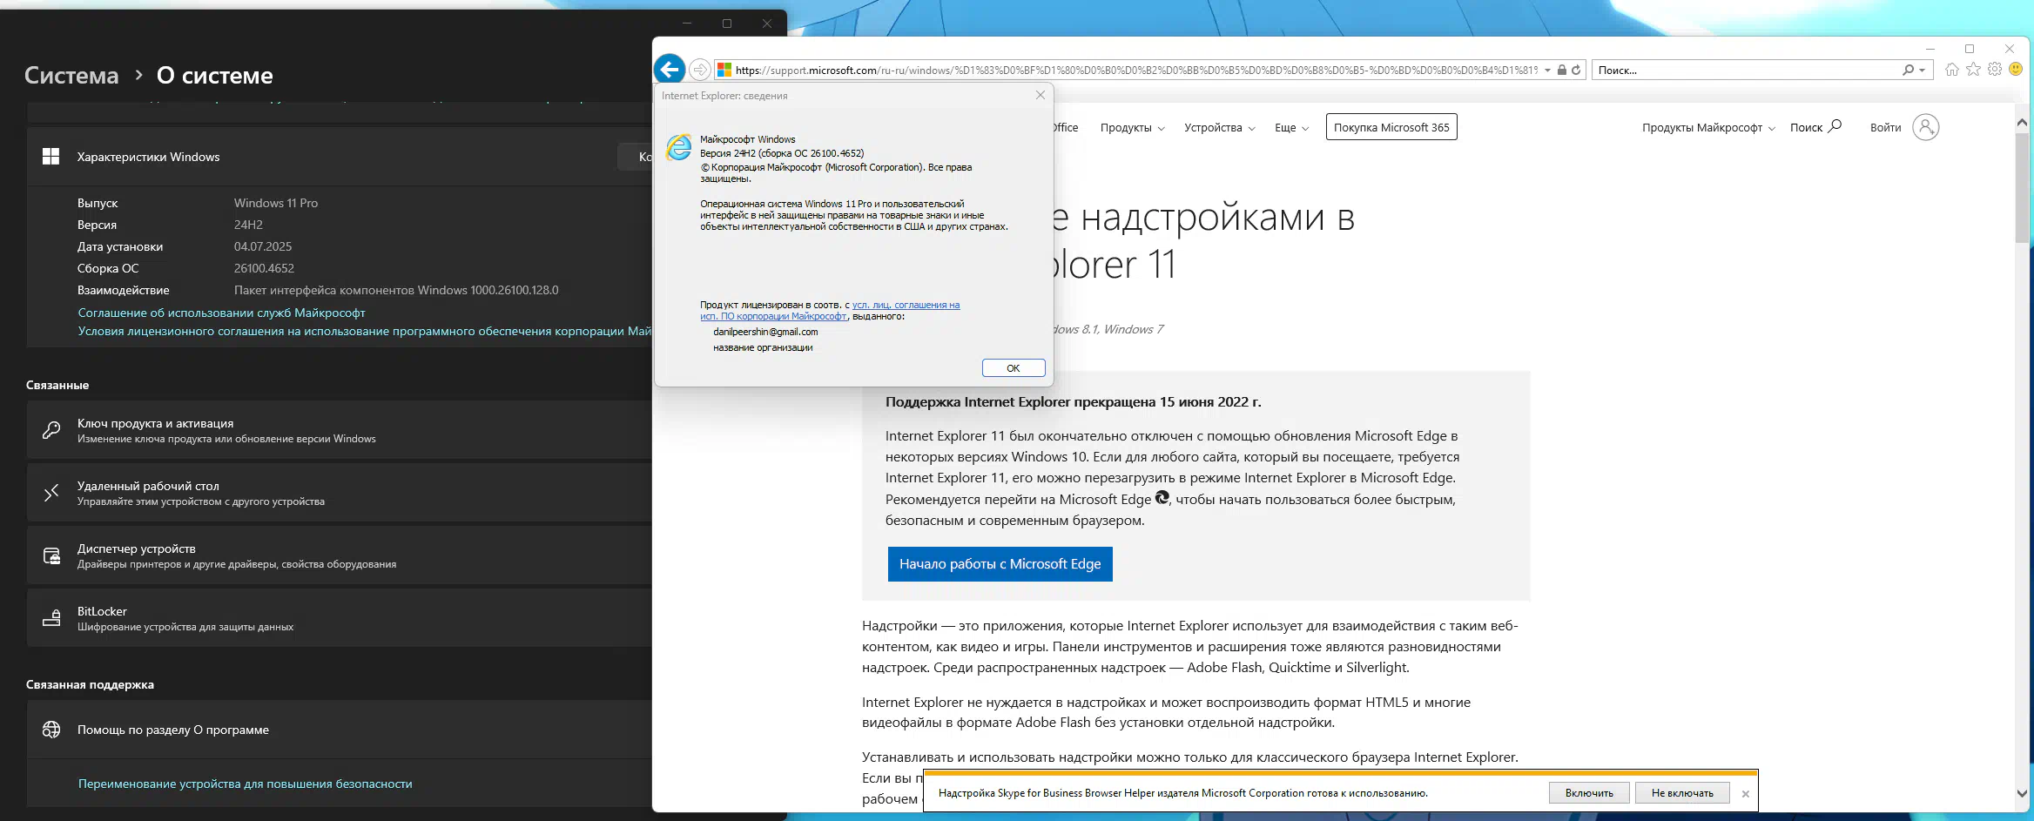2034x821 pixels.
Task: Open BitLocker settings
Action: [340, 618]
